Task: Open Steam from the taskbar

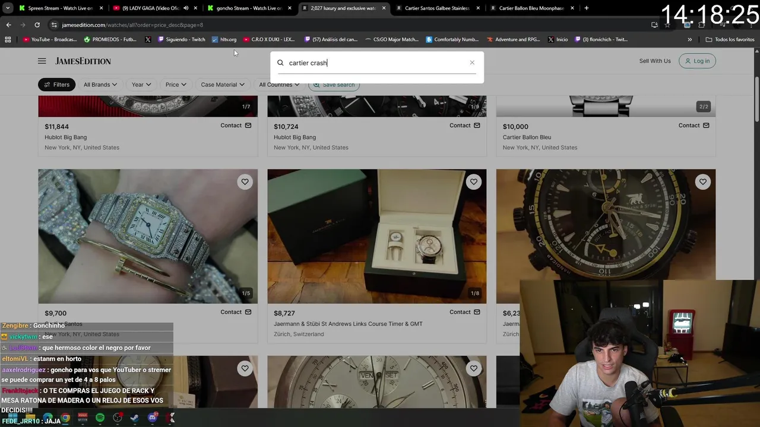Action: coord(135,418)
